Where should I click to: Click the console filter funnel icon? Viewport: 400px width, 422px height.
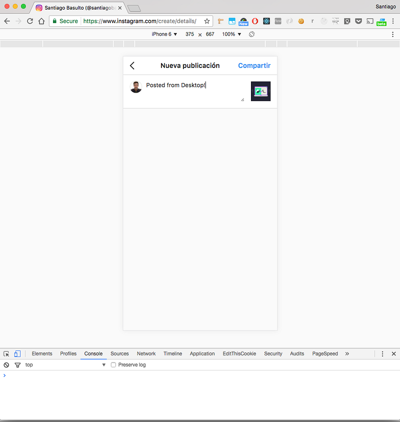17,365
